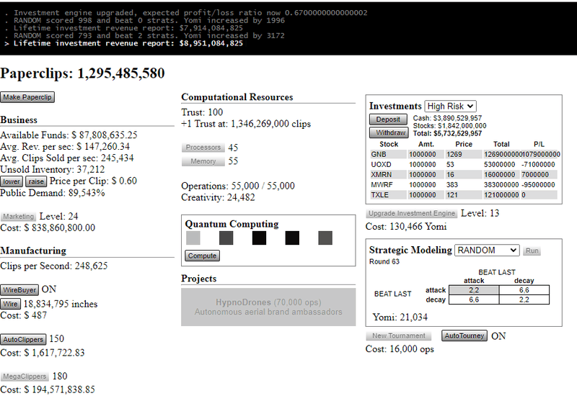Click GNB price value 1269
This screenshot has width=577, height=401.
454,154
